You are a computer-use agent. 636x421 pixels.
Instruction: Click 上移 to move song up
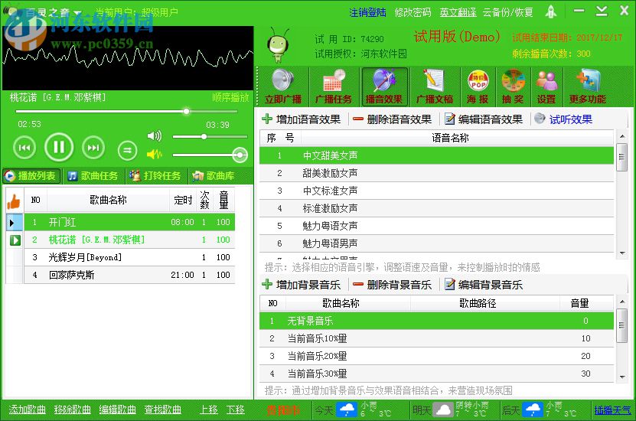[209, 410]
